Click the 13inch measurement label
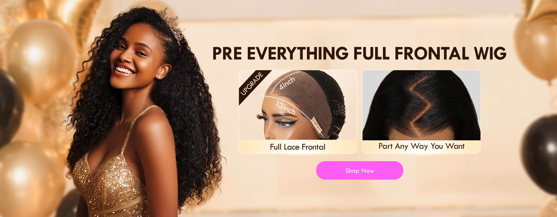Viewport: 557px width, 217px height. [x=285, y=107]
